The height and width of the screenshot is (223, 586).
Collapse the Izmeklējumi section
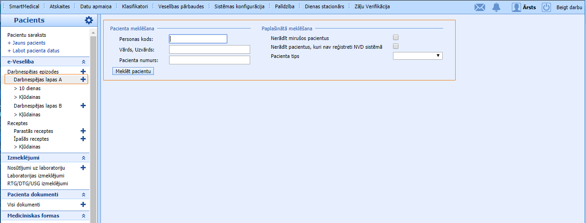[83, 158]
